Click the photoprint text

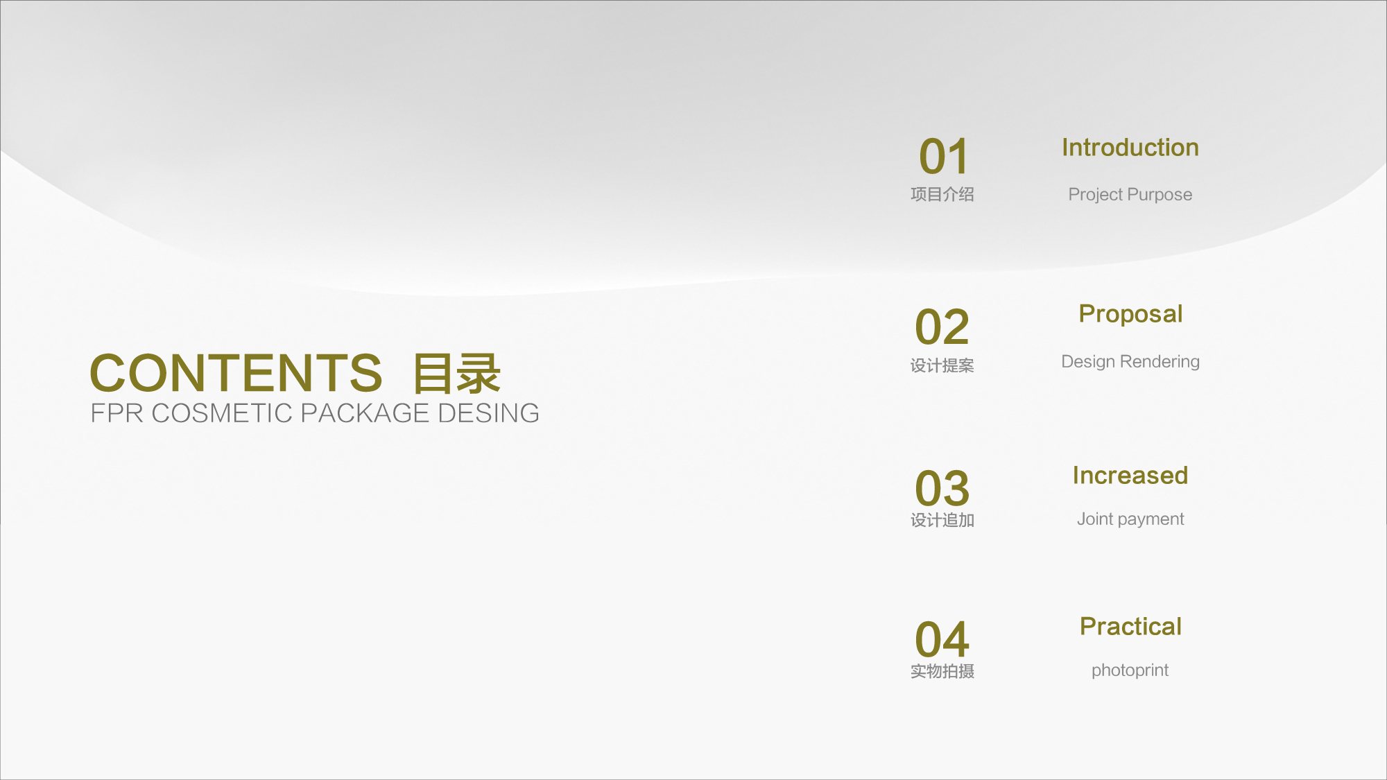(x=1130, y=670)
